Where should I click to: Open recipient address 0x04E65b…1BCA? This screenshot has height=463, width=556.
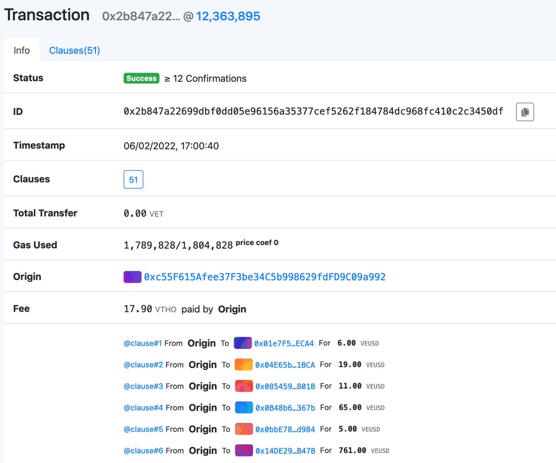coord(285,364)
